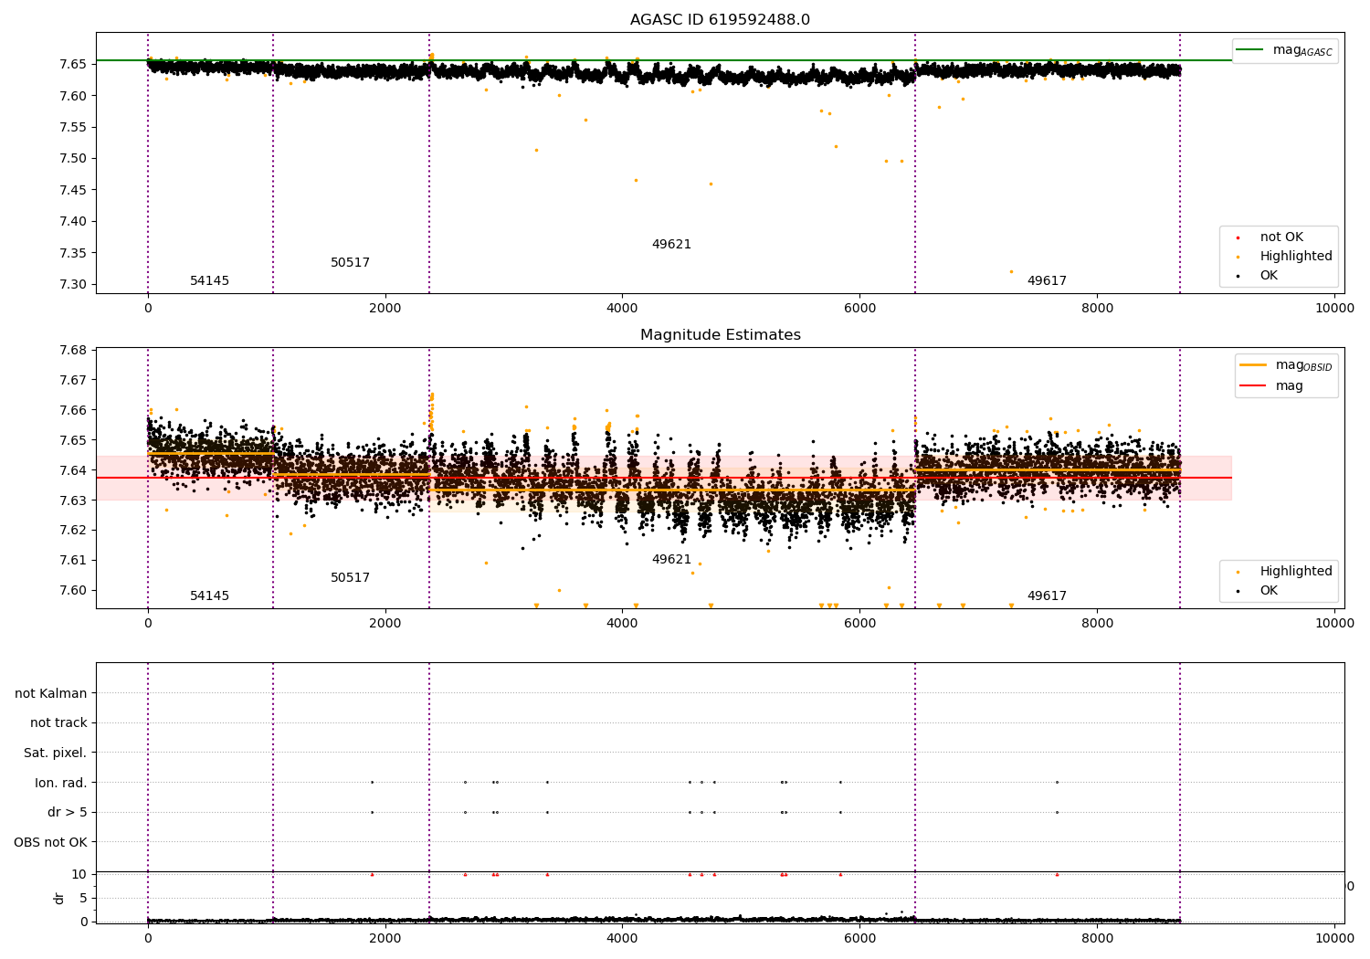Click obsid label 49617 in Magnitude Estimates plot
The height and width of the screenshot is (959, 1370).
(x=1047, y=596)
